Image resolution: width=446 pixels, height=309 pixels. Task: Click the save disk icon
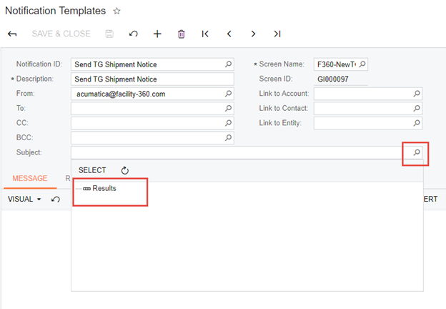tap(109, 34)
